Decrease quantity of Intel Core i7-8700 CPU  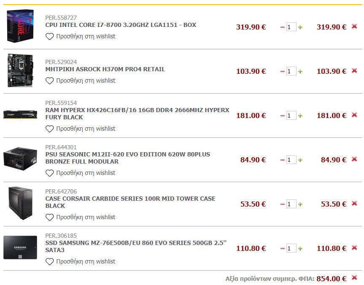pyautogui.click(x=282, y=27)
